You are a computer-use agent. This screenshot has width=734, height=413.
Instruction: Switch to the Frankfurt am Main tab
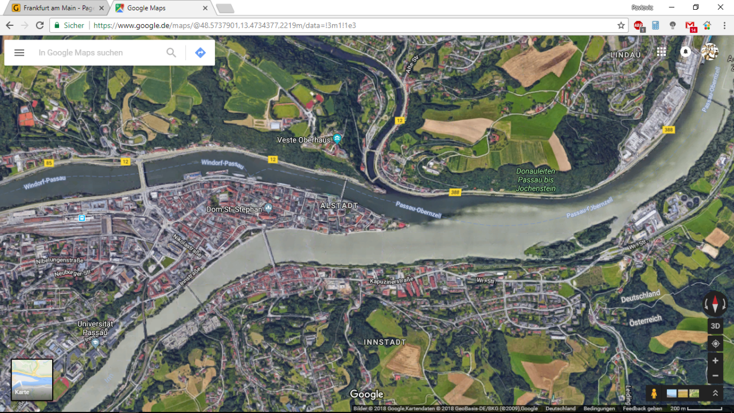point(54,8)
